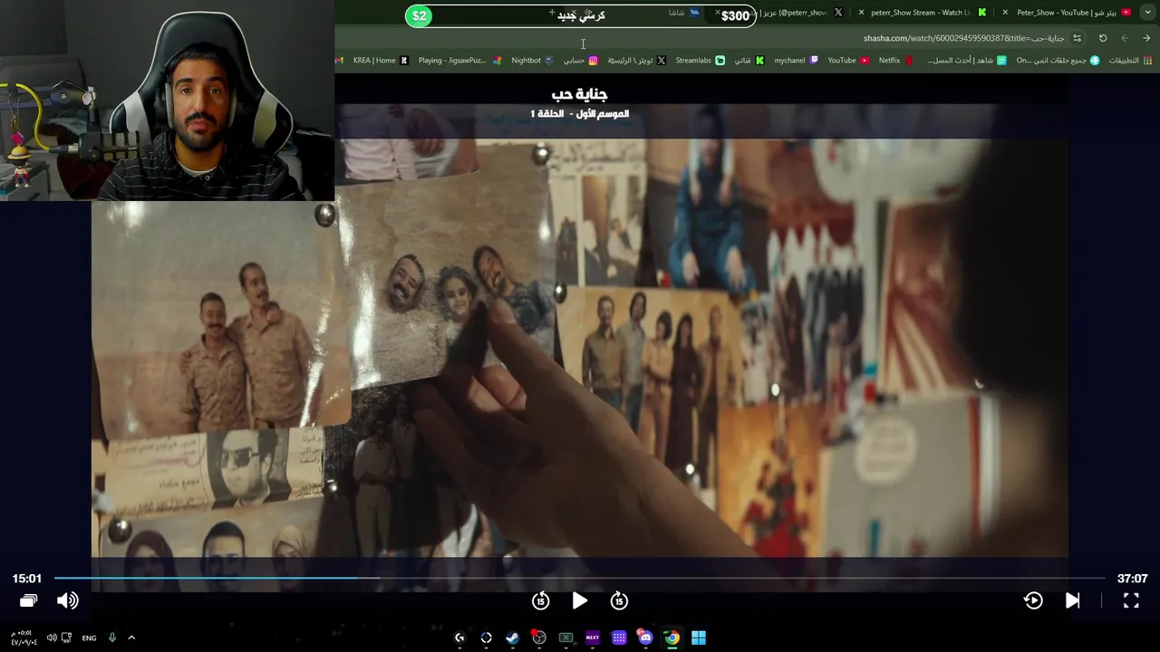Viewport: 1160px width, 652px height.
Task: Open the round app with red badge
Action: [x=539, y=638]
